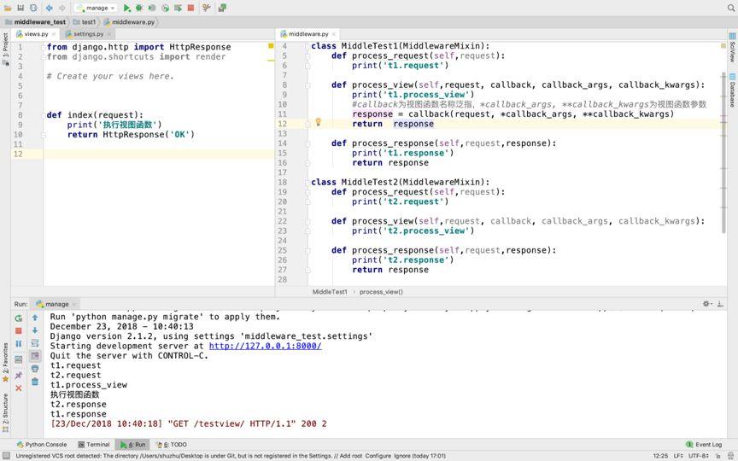
Task: Start debugging with the Debug bug icon
Action: [x=139, y=8]
